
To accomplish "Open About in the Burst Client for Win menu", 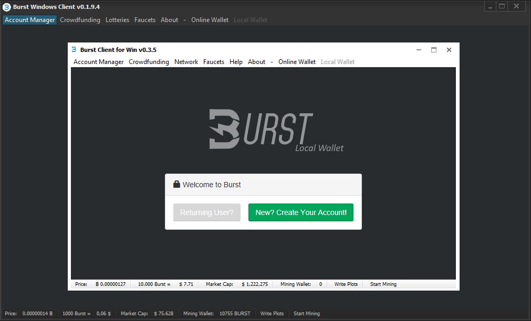I will tap(256, 62).
